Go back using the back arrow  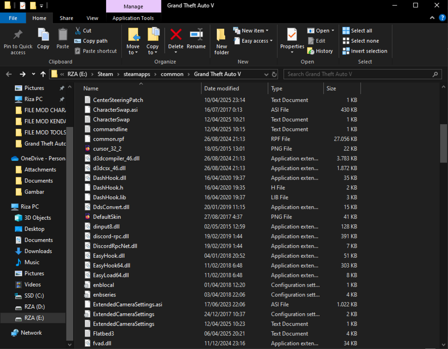[8, 74]
